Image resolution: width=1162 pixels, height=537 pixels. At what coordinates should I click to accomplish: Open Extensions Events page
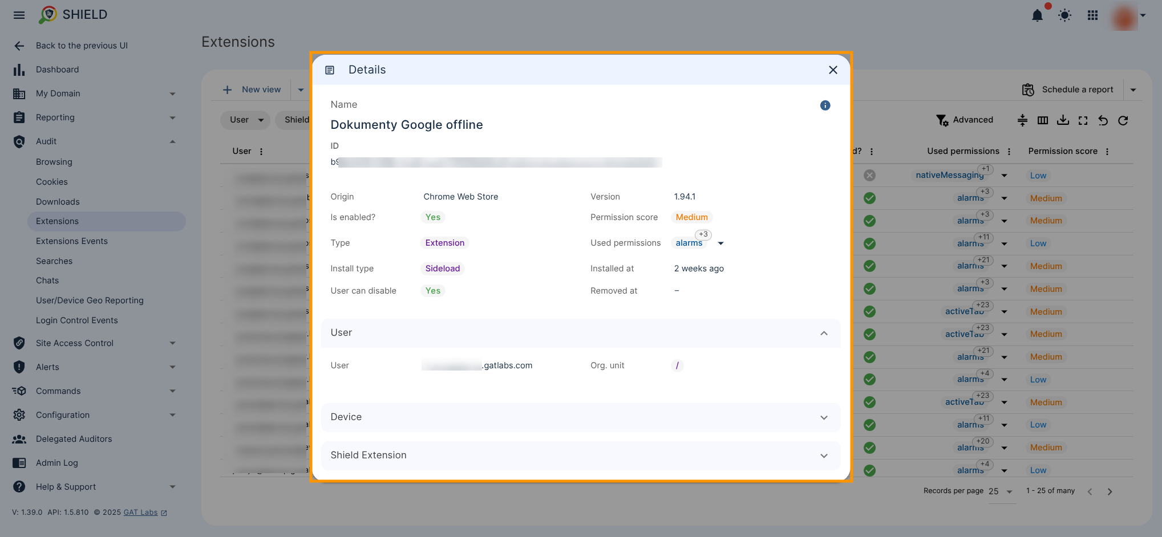(72, 241)
